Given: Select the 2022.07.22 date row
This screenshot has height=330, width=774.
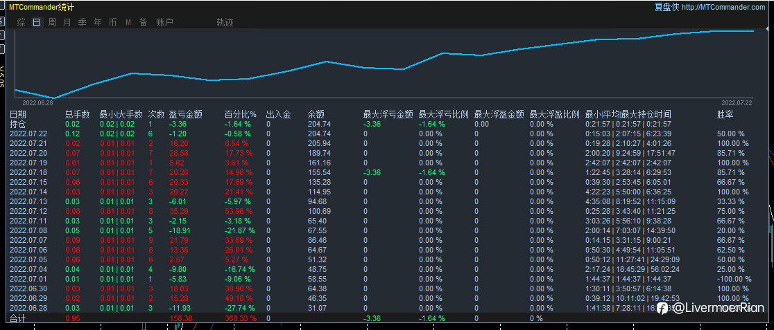Looking at the screenshot, I should coord(28,134).
